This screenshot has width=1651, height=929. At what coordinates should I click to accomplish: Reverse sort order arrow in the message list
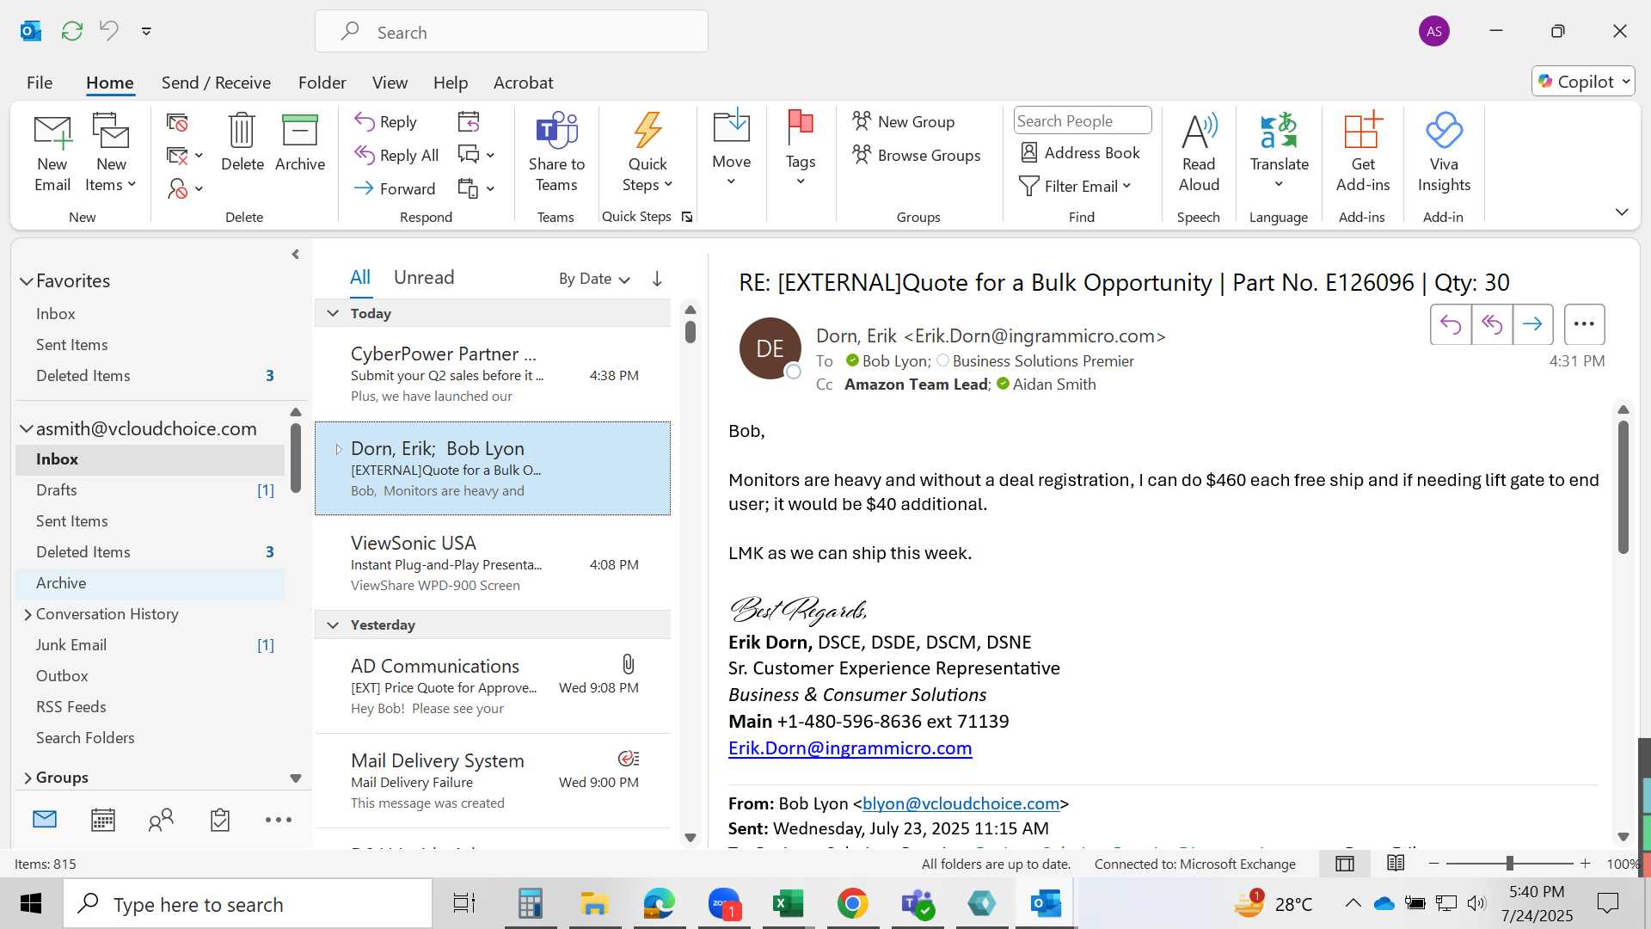[x=657, y=279]
